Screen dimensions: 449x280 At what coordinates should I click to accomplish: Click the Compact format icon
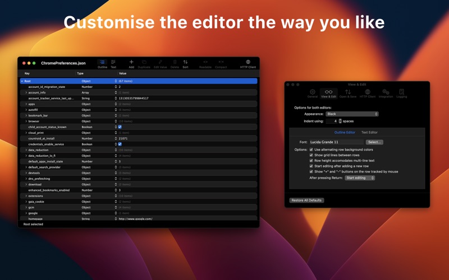(221, 64)
